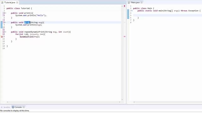Click the selected method name on line 8

[x=27, y=22]
